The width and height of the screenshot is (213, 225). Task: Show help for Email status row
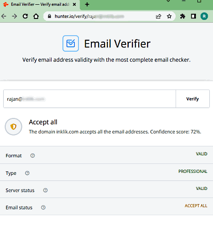point(43,207)
